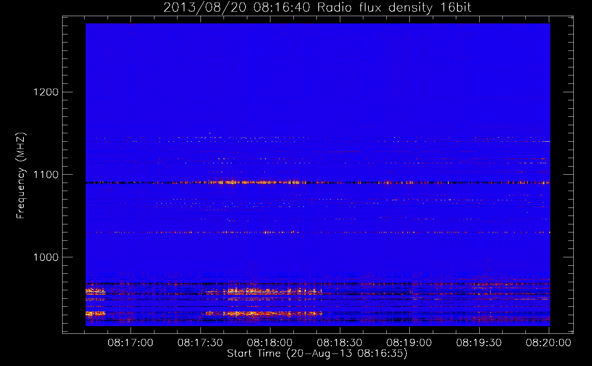Viewport: 592px width, 366px height.
Task: Click the 08:19:00 time label
Action: 409,343
